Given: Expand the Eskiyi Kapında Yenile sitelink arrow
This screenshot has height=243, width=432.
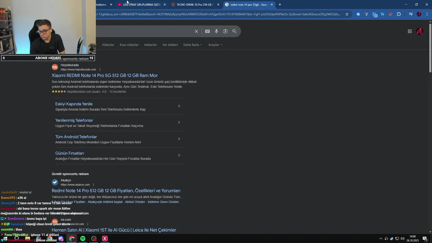Looking at the screenshot, I should pyautogui.click(x=179, y=106).
